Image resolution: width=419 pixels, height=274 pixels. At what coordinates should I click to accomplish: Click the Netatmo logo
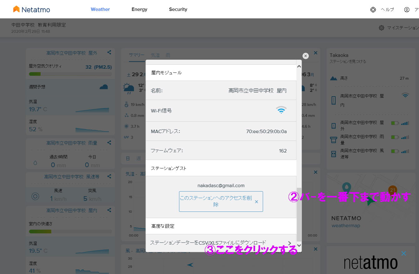point(32,9)
